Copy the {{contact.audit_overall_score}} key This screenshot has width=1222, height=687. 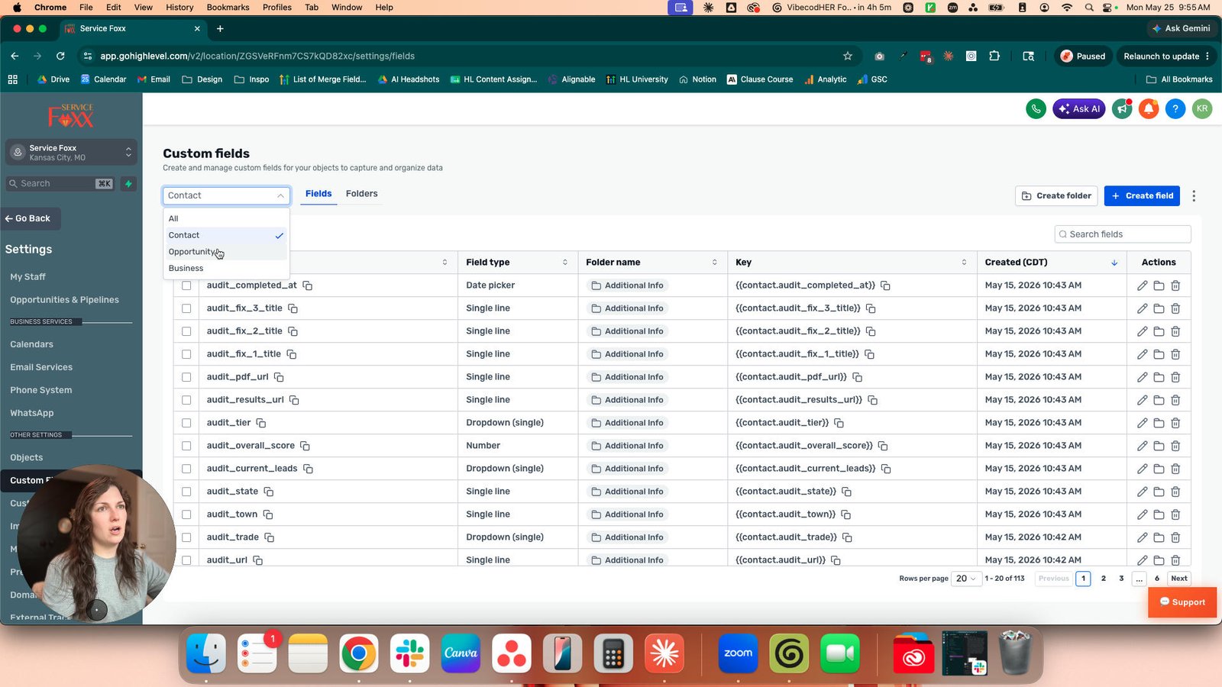882,446
